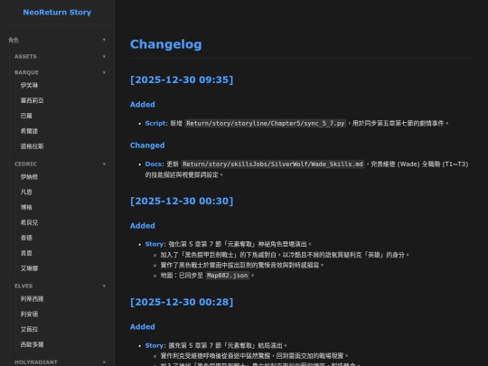Click the sync_5_7.py file path code
This screenshot has height=366, width=488.
266,123
